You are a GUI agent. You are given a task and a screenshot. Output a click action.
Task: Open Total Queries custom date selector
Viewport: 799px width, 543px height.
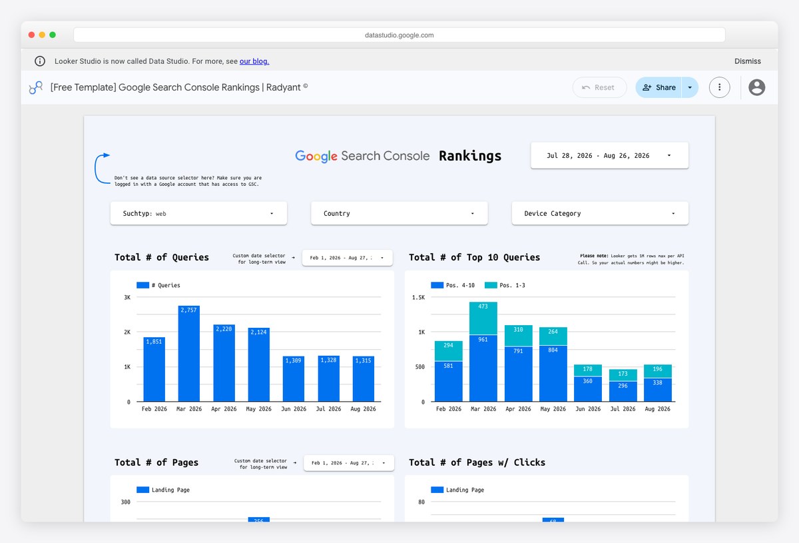point(348,258)
